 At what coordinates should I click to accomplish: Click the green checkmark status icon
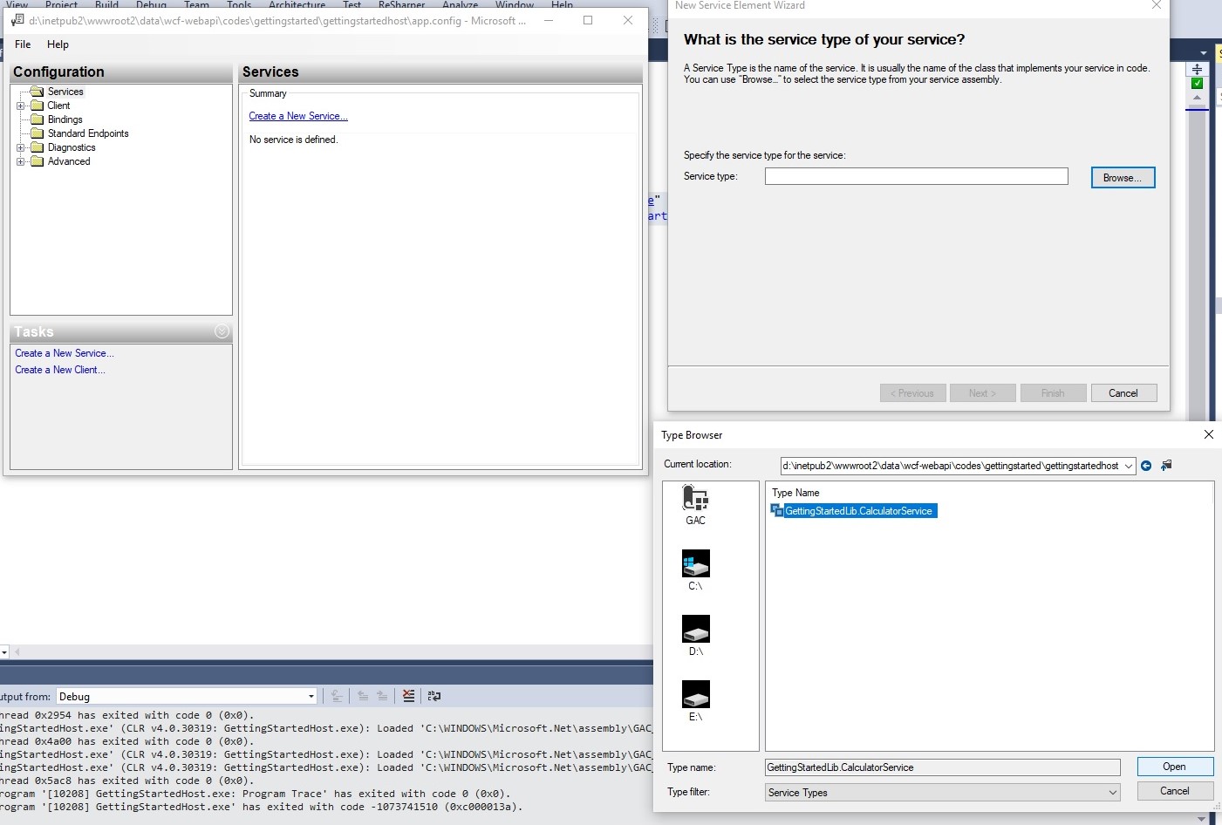pyautogui.click(x=1198, y=83)
